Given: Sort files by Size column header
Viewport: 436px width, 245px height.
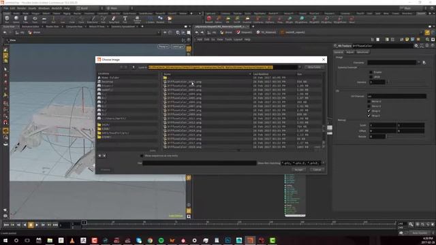Looking at the screenshot, I should (x=309, y=74).
